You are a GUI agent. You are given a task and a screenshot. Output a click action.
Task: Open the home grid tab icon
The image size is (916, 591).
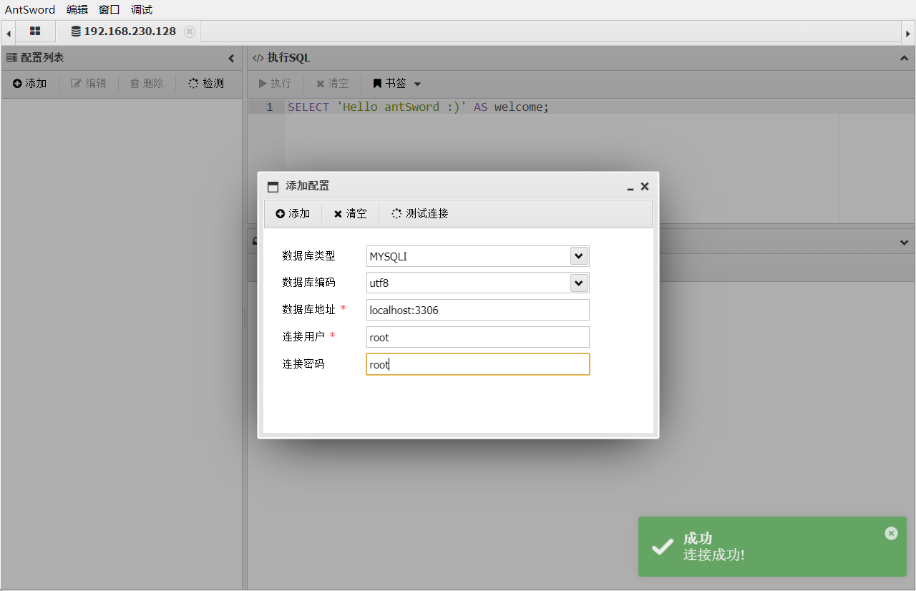pyautogui.click(x=35, y=31)
